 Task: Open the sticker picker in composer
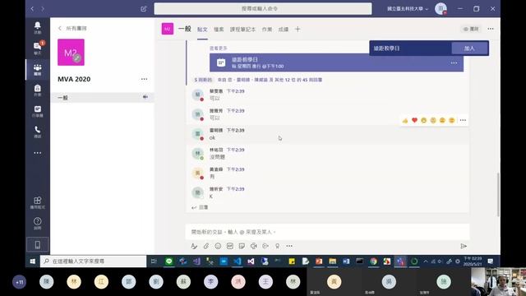point(242,246)
